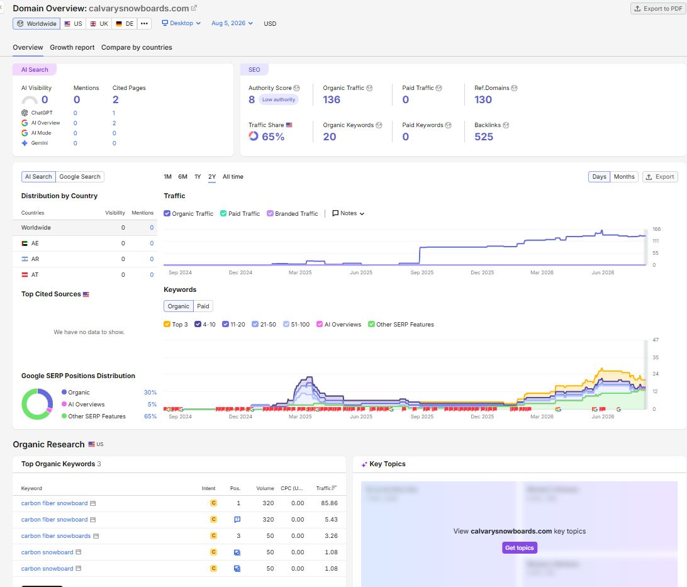The width and height of the screenshot is (687, 587).
Task: Click Key Topics sparkle icon
Action: [364, 464]
